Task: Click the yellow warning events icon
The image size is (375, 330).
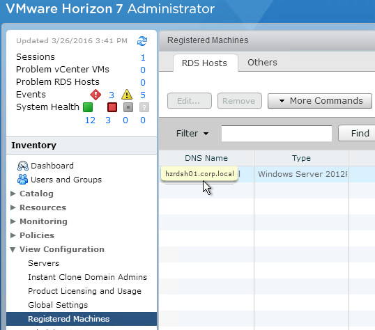Action: coord(127,95)
